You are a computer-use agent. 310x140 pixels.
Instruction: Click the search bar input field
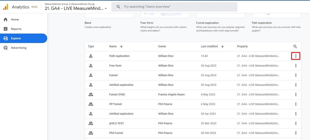tap(177, 7)
